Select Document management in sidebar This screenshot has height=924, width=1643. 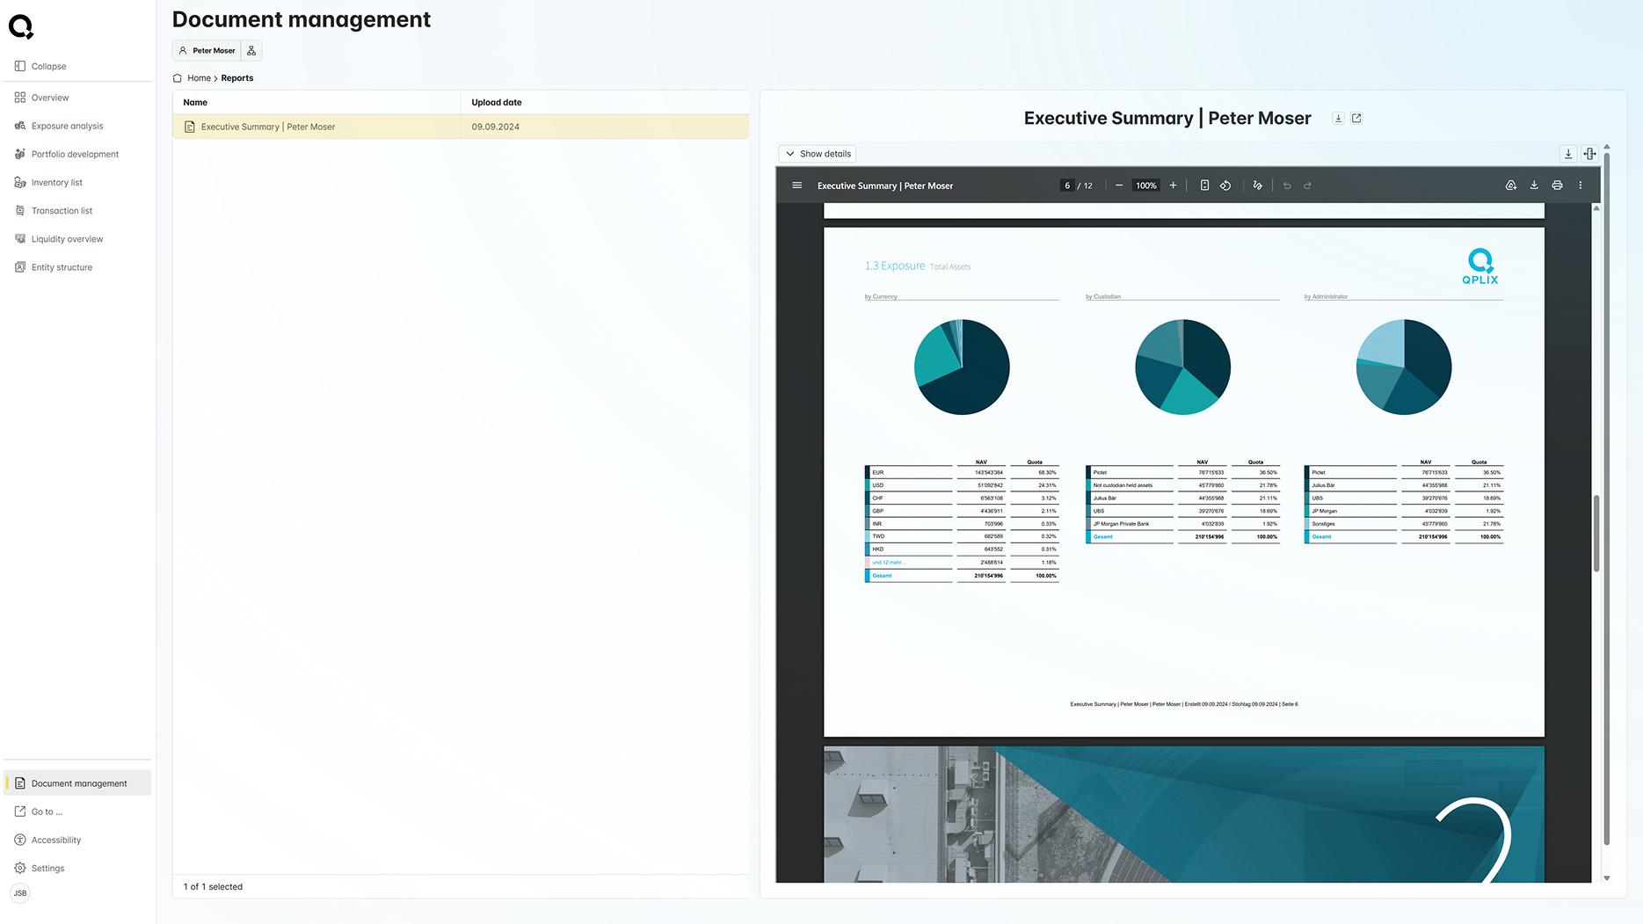point(77,782)
